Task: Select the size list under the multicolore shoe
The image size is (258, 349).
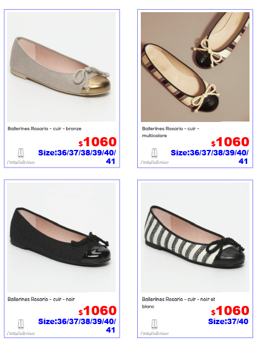Action: 209,157
